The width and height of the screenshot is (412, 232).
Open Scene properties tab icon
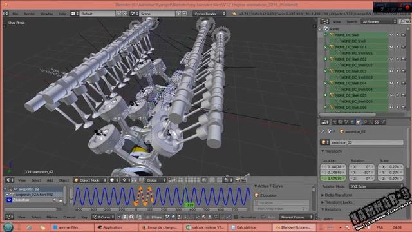[x=346, y=122]
